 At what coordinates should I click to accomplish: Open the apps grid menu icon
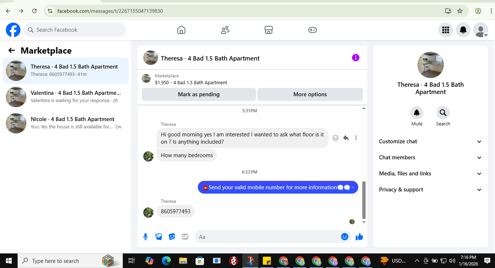pyautogui.click(x=445, y=30)
